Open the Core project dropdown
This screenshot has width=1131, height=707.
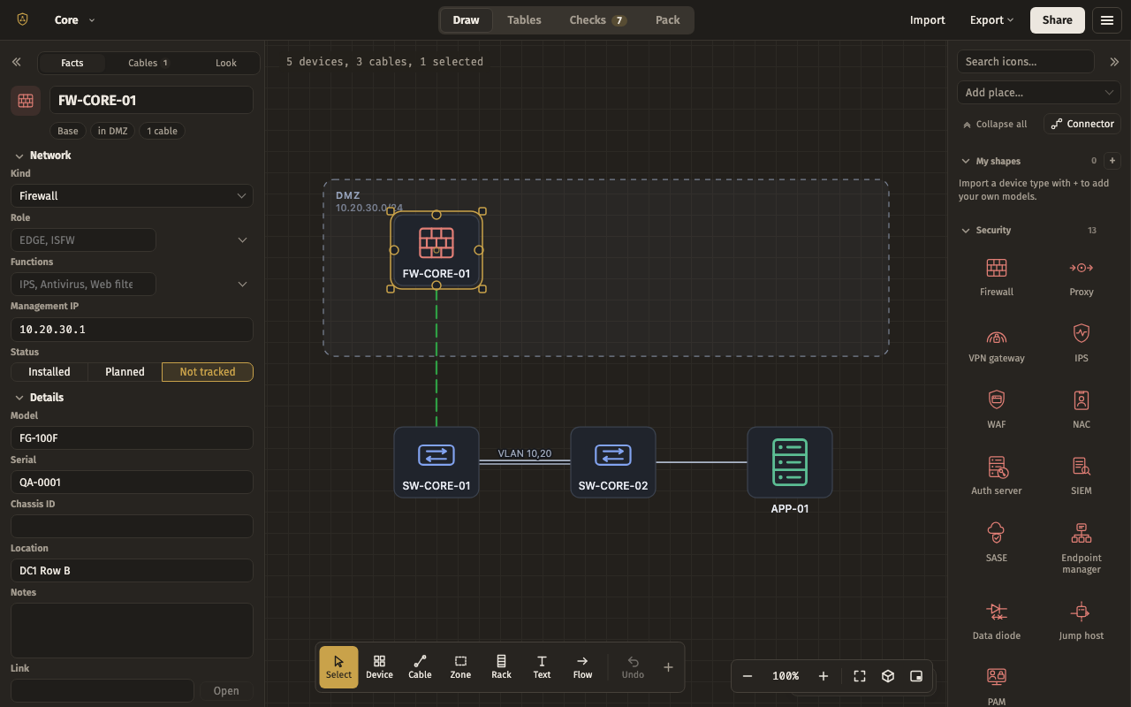[74, 19]
